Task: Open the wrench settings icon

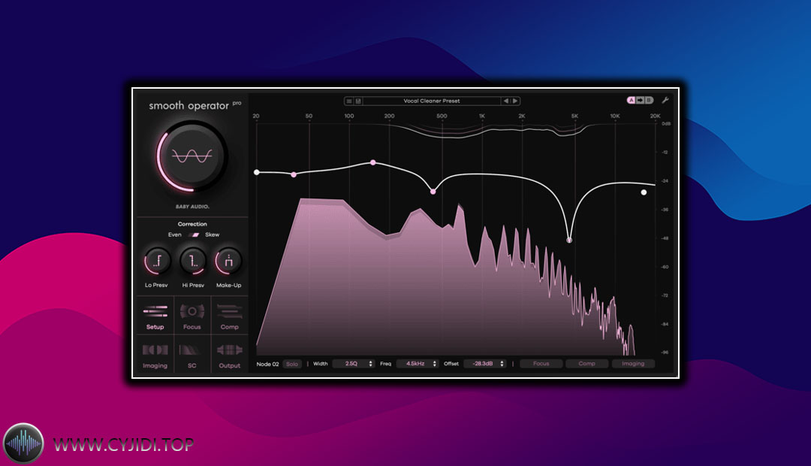Action: 665,100
